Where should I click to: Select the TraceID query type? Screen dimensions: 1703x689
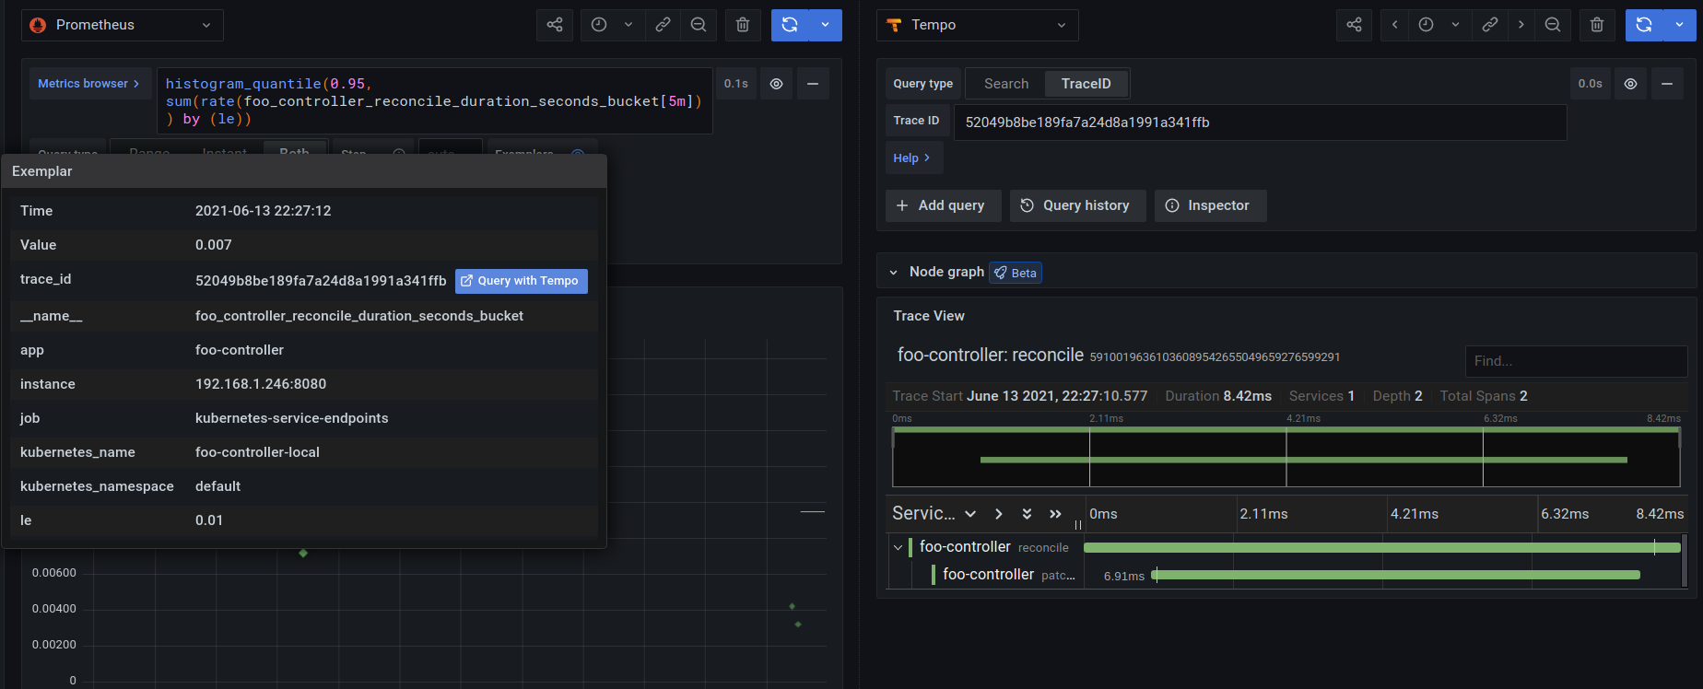[1086, 84]
